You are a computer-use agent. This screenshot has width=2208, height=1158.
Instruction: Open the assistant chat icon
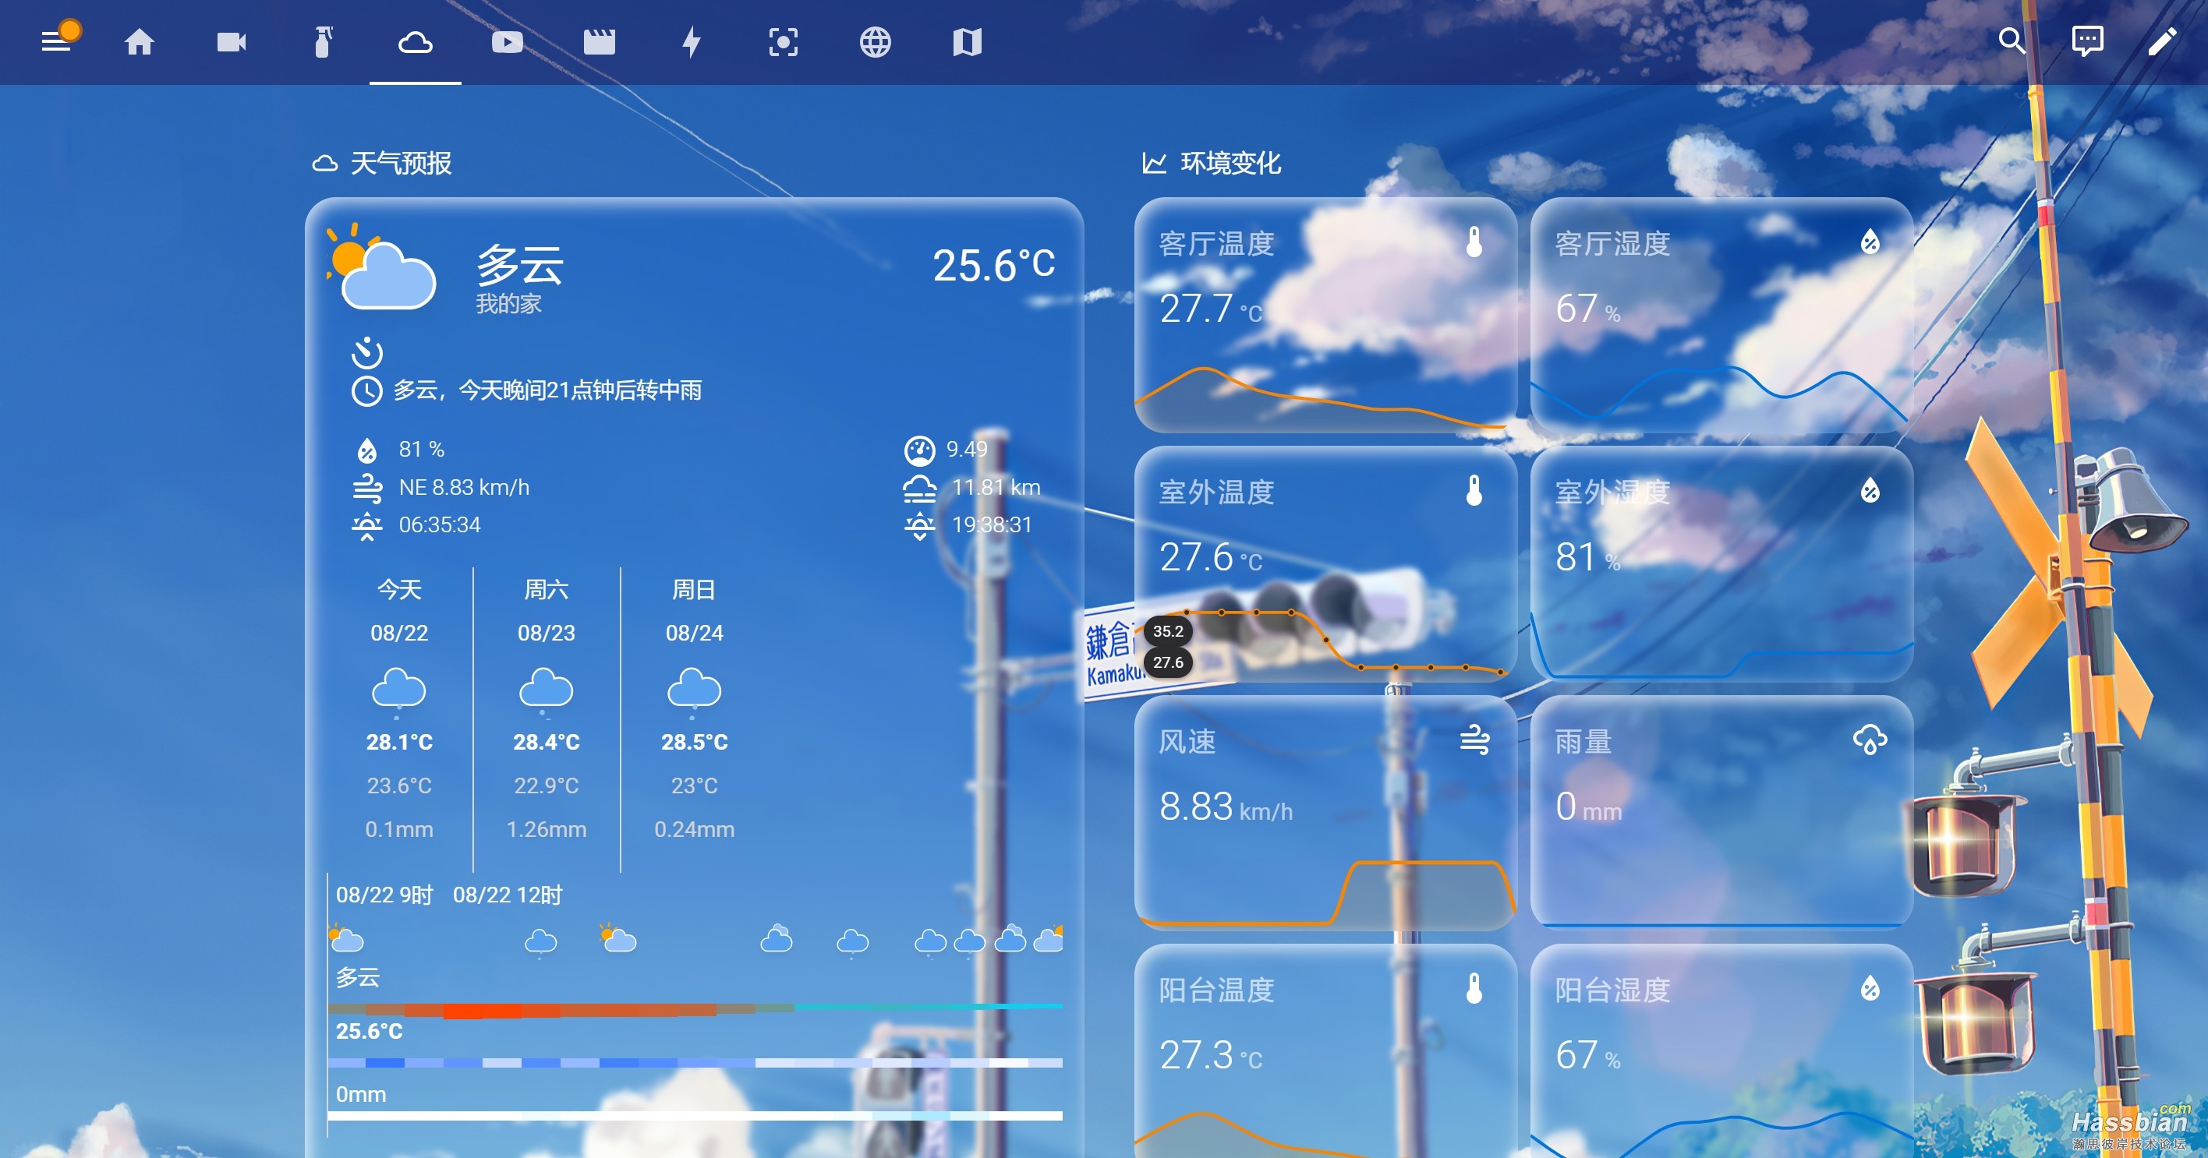pos(2087,41)
